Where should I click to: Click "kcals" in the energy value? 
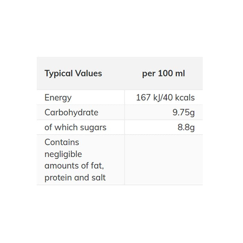184,98
